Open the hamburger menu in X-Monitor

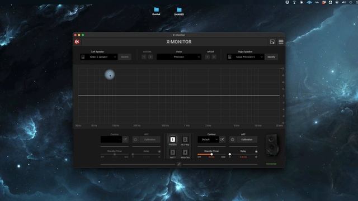[281, 42]
